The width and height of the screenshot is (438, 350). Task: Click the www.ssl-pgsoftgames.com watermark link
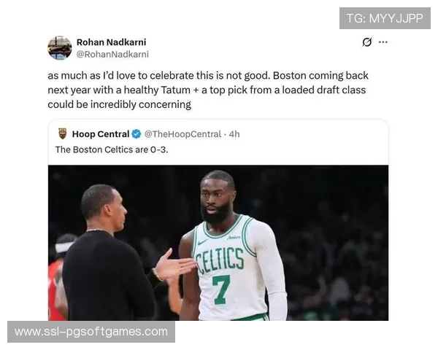click(x=91, y=332)
